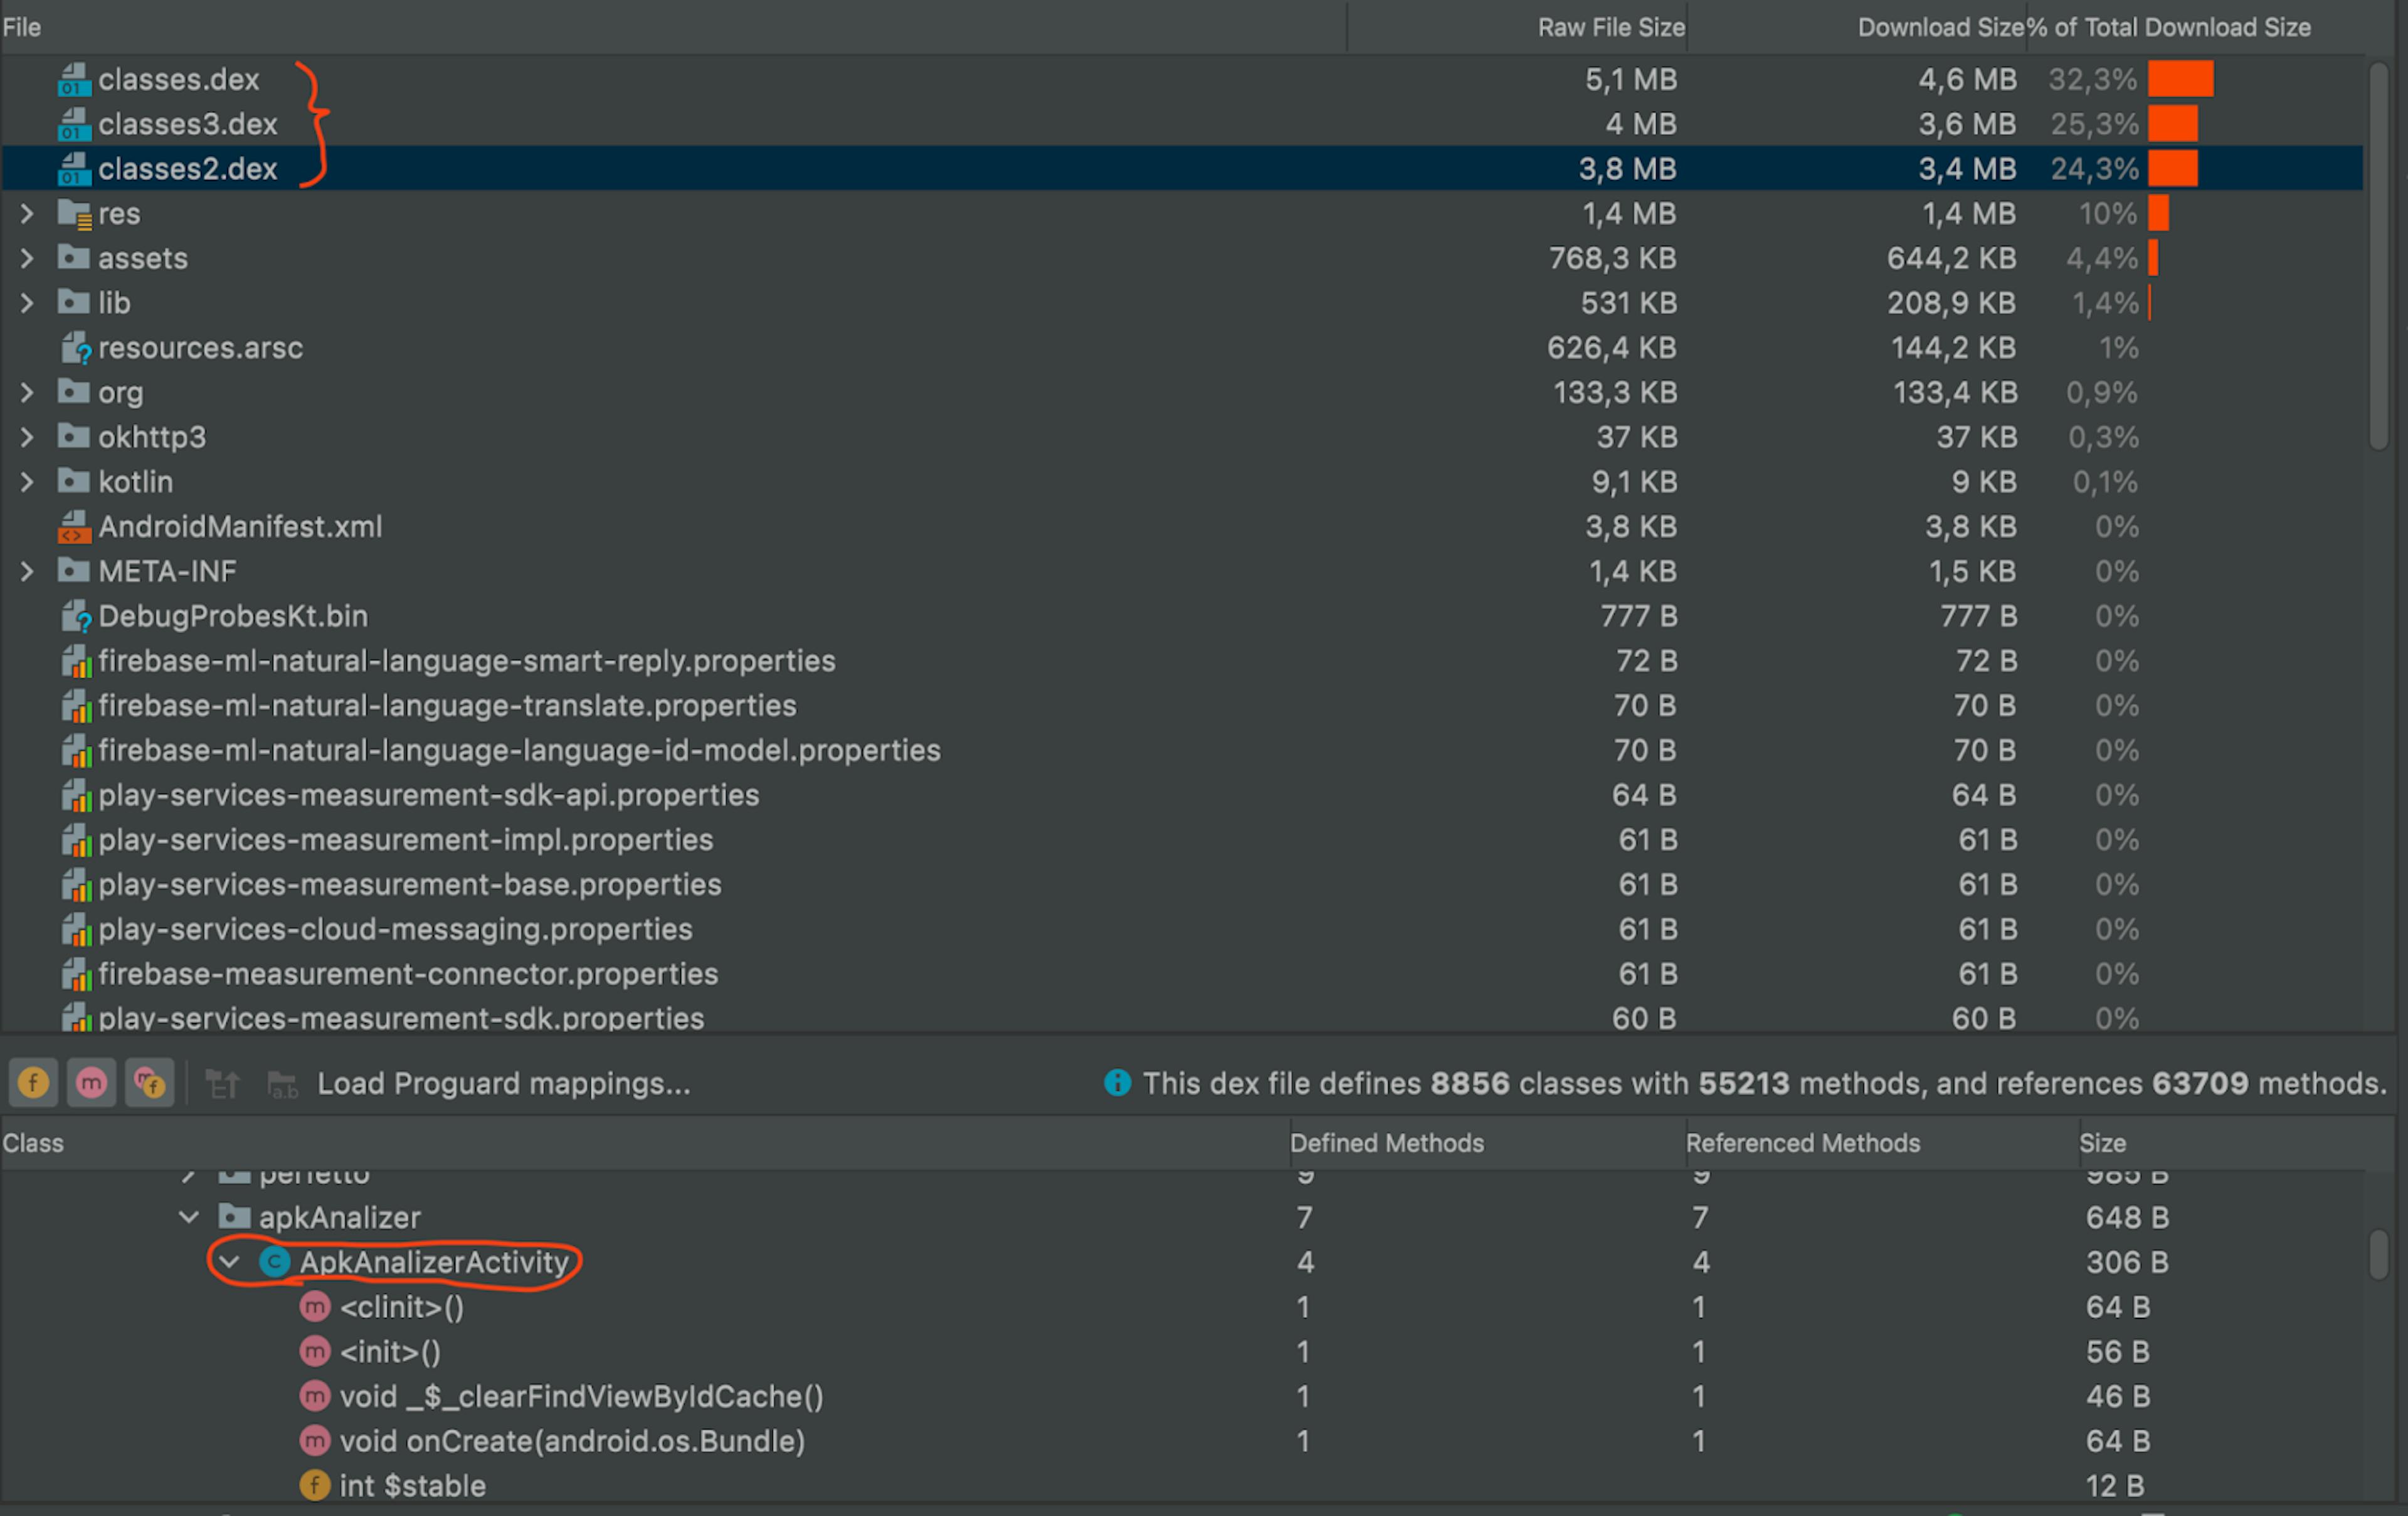
Task: Click the deobfuscate names a.b icon
Action: tap(282, 1084)
